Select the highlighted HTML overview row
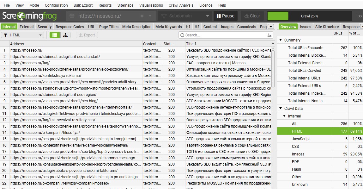The image size is (363, 189). [320, 131]
